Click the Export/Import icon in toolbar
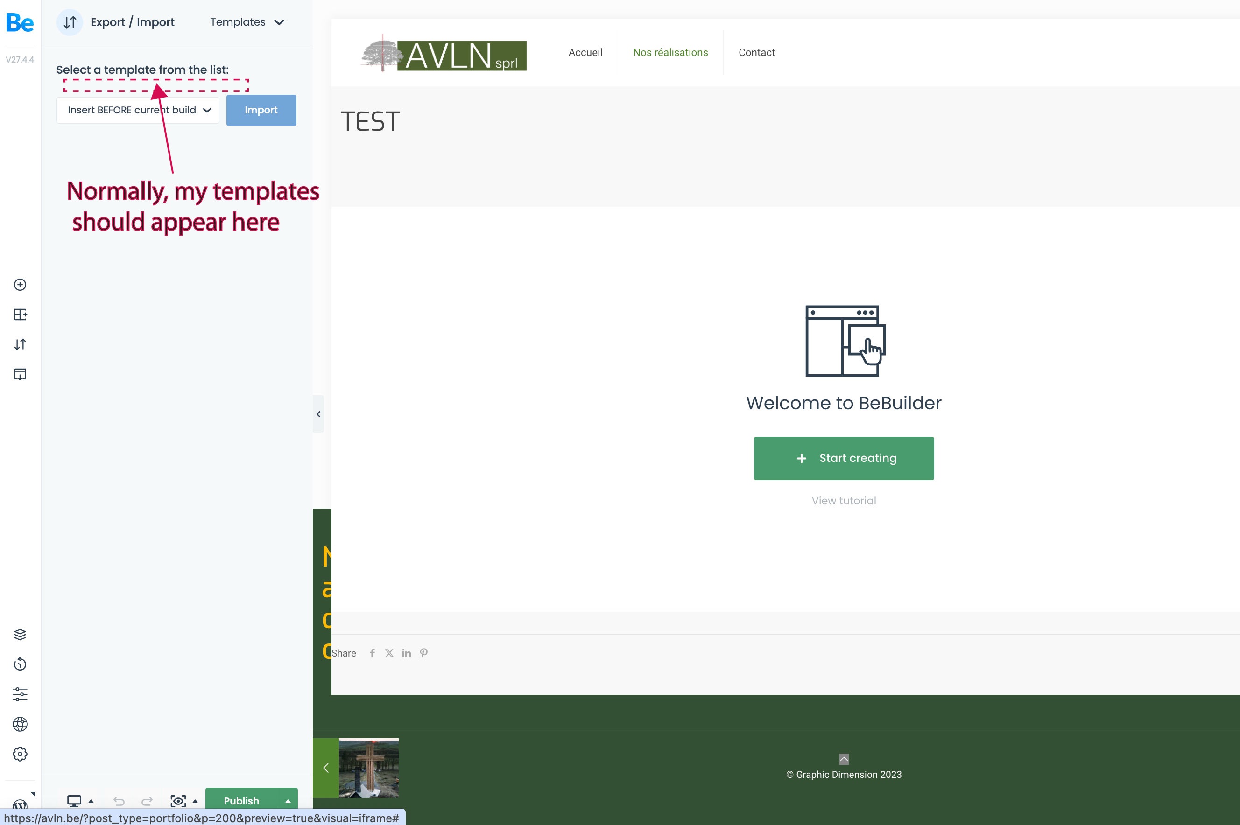This screenshot has width=1240, height=825. [69, 22]
